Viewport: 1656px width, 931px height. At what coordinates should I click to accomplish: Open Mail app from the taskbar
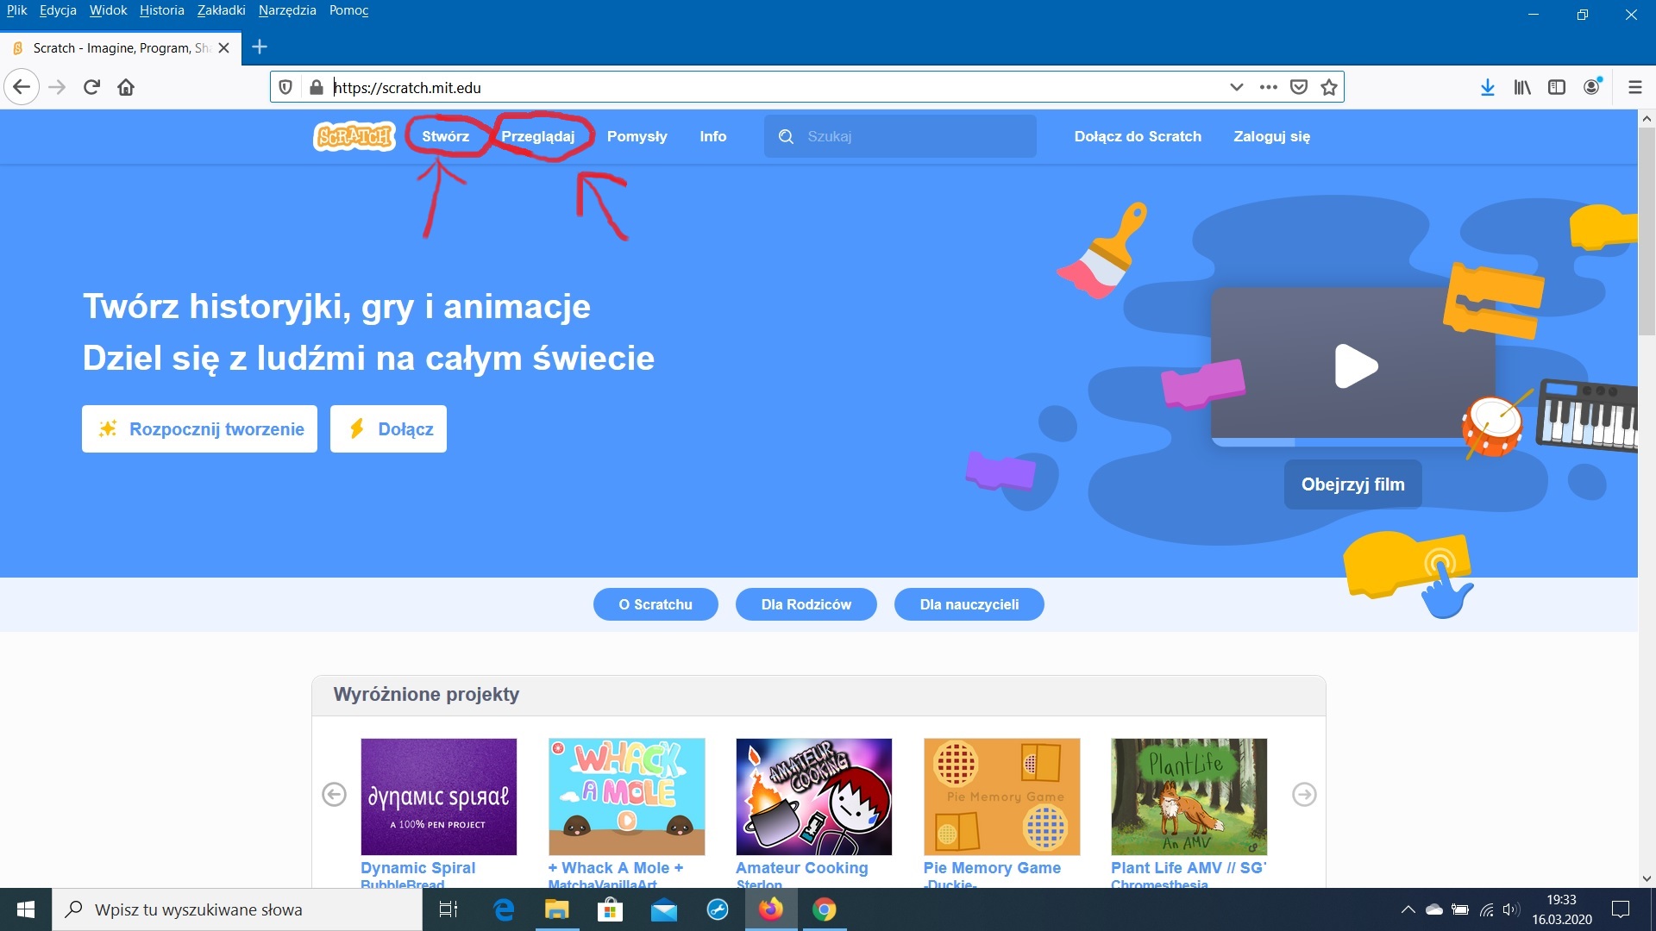pyautogui.click(x=664, y=909)
